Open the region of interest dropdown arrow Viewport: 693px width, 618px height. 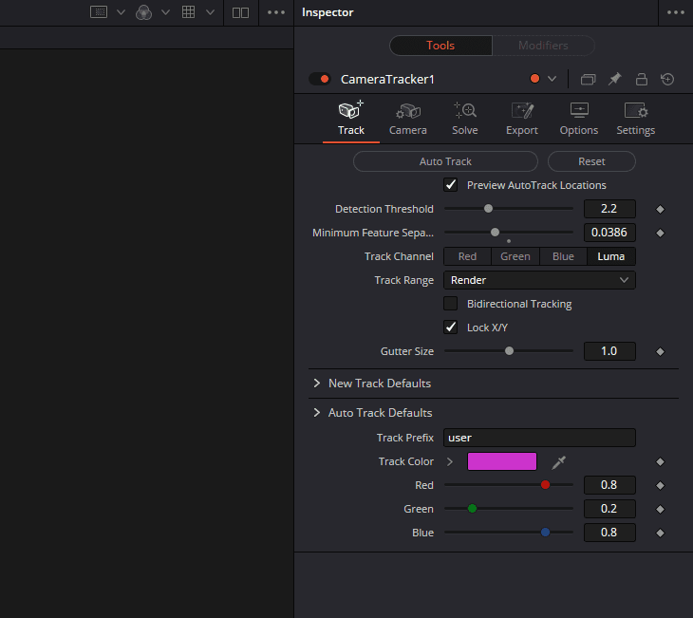[x=121, y=12]
